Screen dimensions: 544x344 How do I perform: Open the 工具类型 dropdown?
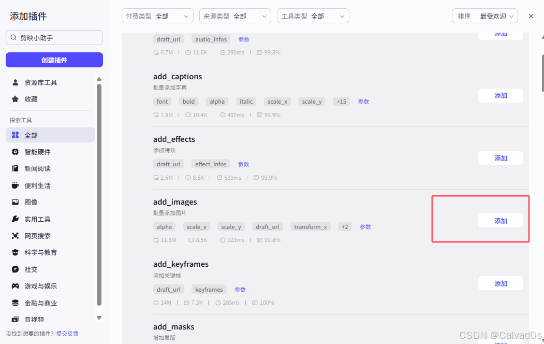coord(313,16)
